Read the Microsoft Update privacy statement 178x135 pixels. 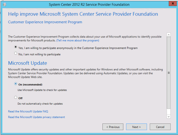37,117
